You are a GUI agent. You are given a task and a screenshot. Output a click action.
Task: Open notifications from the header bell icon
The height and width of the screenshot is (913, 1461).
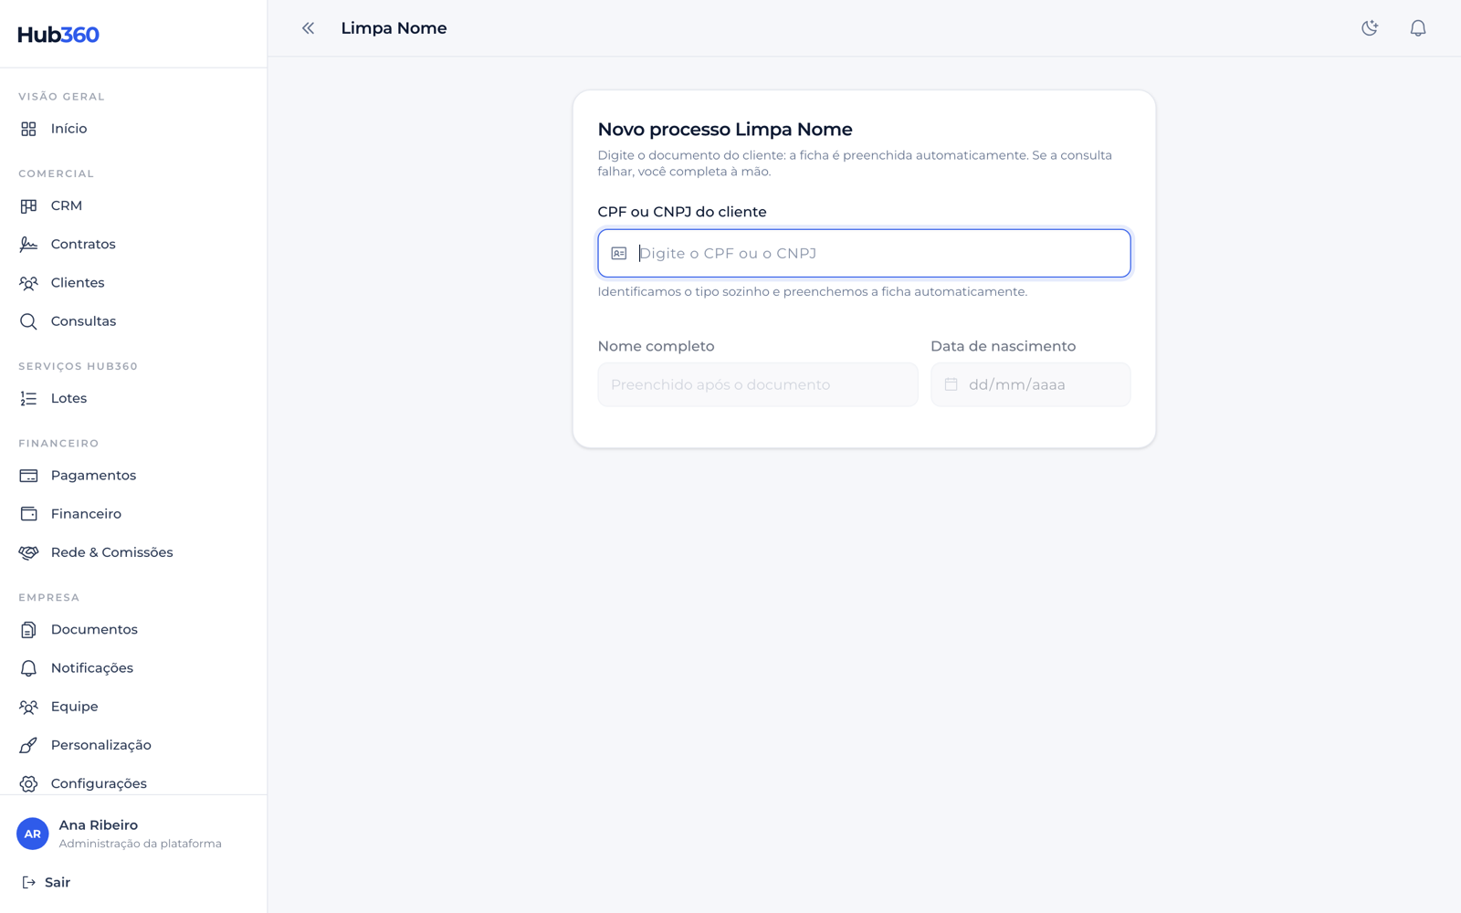coord(1418,28)
